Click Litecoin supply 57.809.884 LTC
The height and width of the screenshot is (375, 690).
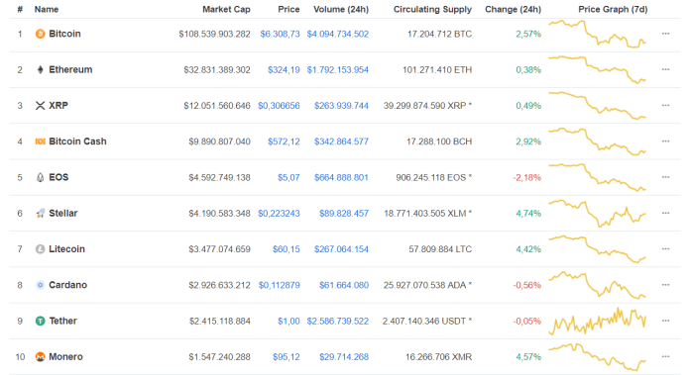(440, 249)
